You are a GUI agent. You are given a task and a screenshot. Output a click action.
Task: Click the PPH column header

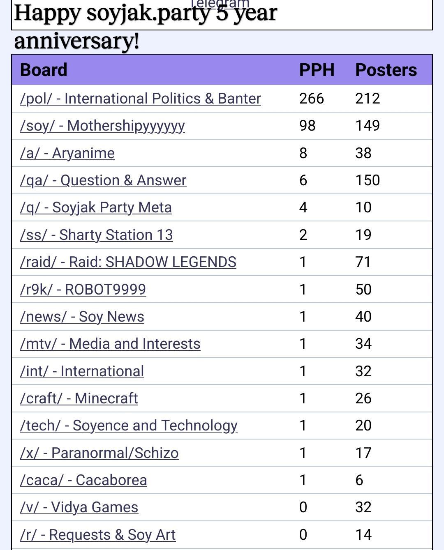pos(317,70)
